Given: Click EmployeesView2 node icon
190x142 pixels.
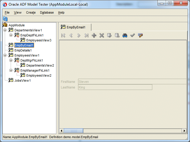Looking at the screenshot, I should point(23,75).
